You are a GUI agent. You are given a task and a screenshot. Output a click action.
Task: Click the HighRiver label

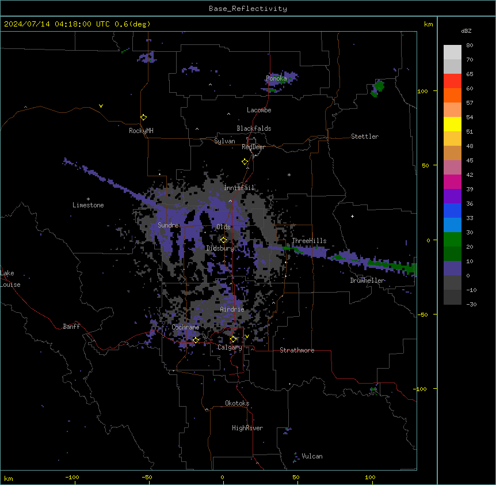coord(247,428)
